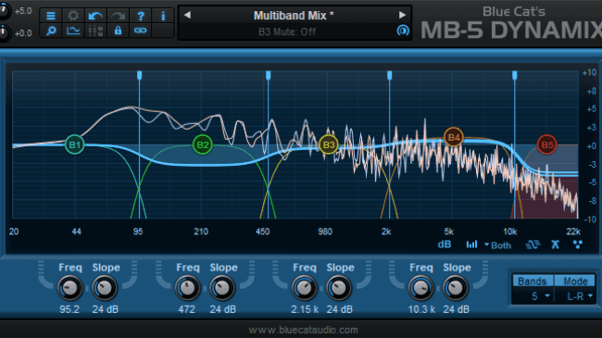Screen dimensions: 602x338
Task: Click the magnifier zoom icon
Action: [51, 31]
